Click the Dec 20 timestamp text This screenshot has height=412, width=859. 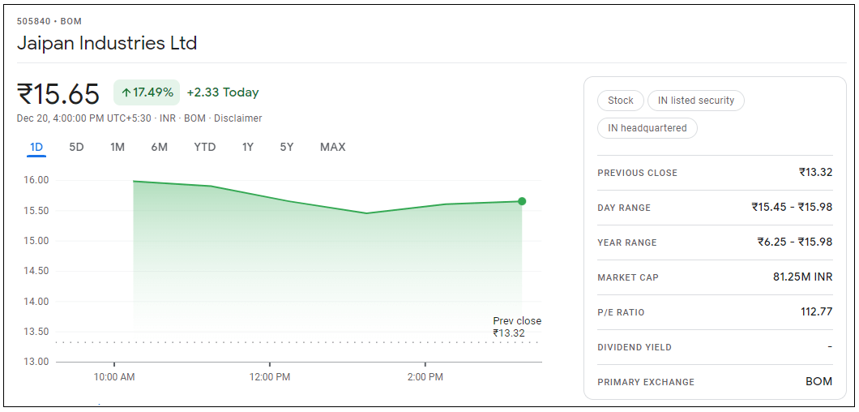coord(83,118)
